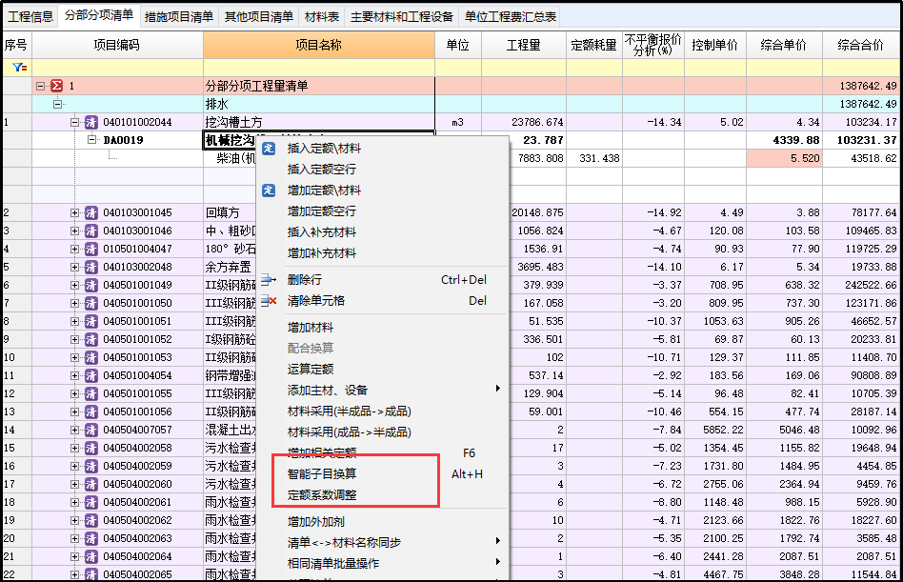
Task: Click the red sigma icon in row 1
Action: point(56,86)
